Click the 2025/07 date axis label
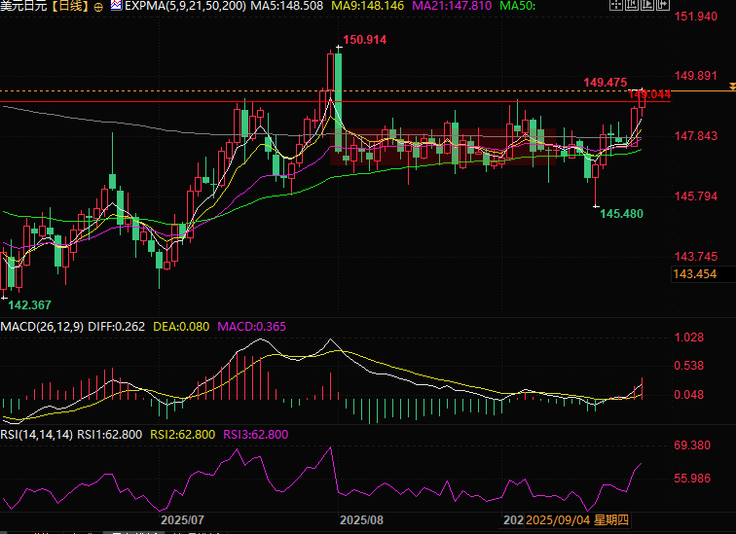 click(x=182, y=520)
